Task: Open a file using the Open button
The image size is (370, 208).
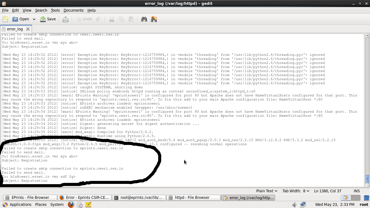Action: pyautogui.click(x=21, y=19)
